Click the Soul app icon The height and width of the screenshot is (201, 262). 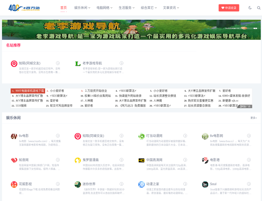tap(205, 185)
